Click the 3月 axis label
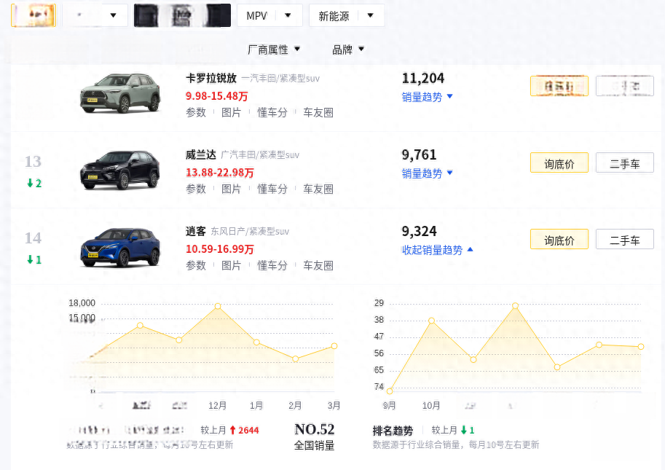This screenshot has width=665, height=470. click(x=334, y=406)
